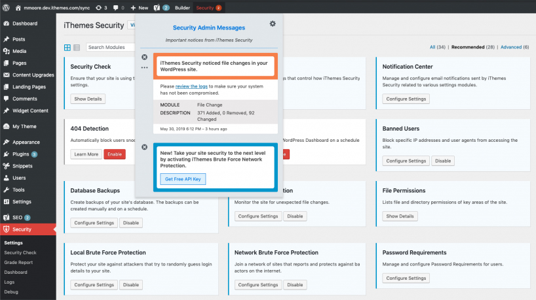Viewport: 536px width, 300px height.
Task: Open the ellipsis options for the file change notice
Action: tap(145, 67)
